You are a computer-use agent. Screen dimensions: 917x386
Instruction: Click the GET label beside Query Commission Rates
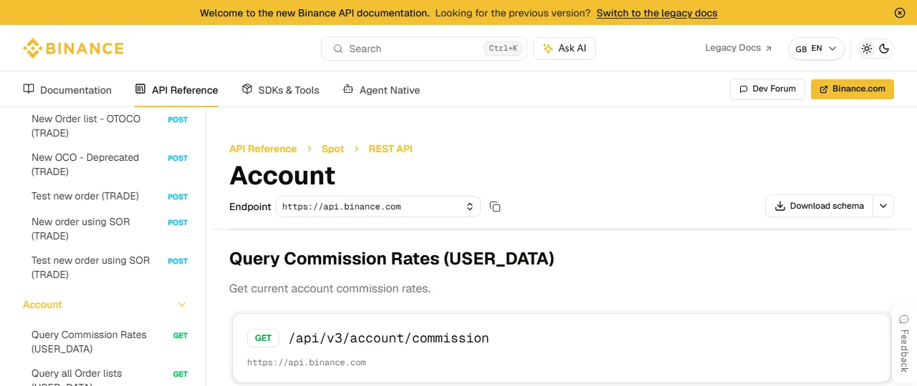181,335
